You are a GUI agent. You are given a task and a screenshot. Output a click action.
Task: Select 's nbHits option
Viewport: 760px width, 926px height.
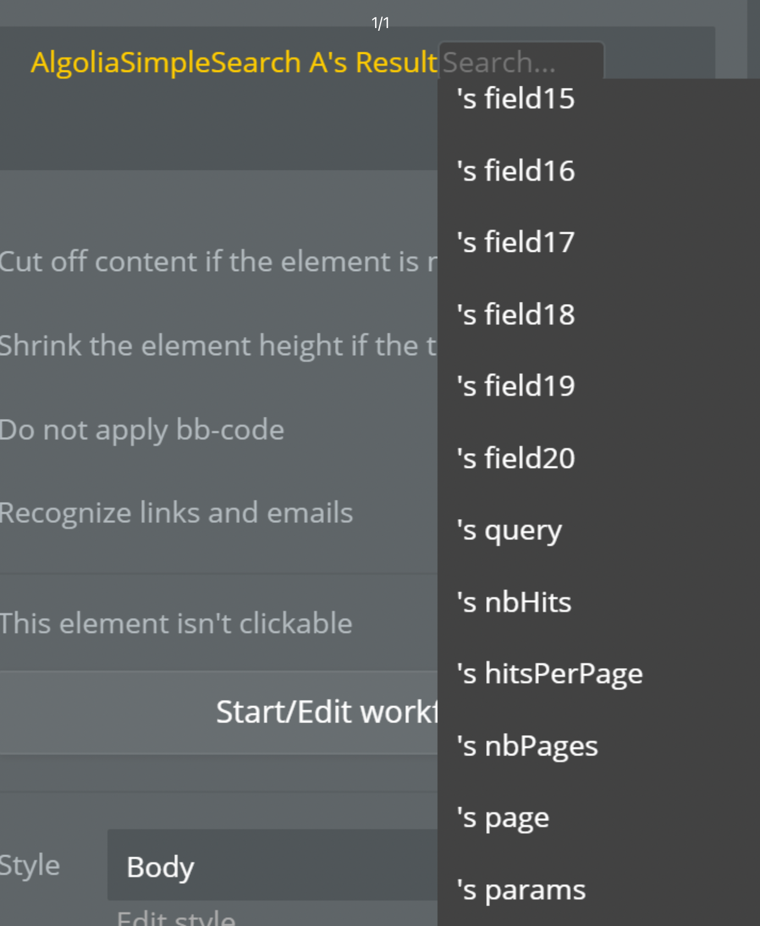click(598, 602)
